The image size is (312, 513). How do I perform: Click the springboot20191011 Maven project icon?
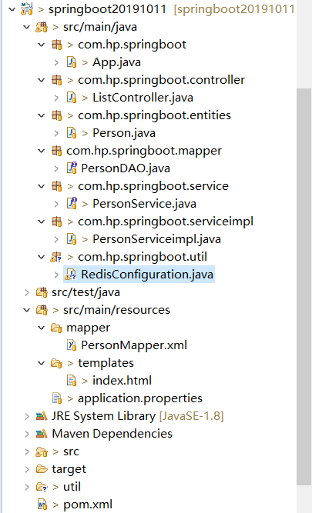[27, 8]
